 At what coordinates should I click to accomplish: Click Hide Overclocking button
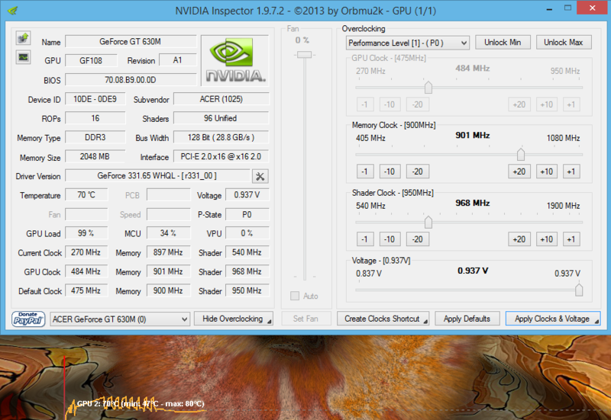234,319
